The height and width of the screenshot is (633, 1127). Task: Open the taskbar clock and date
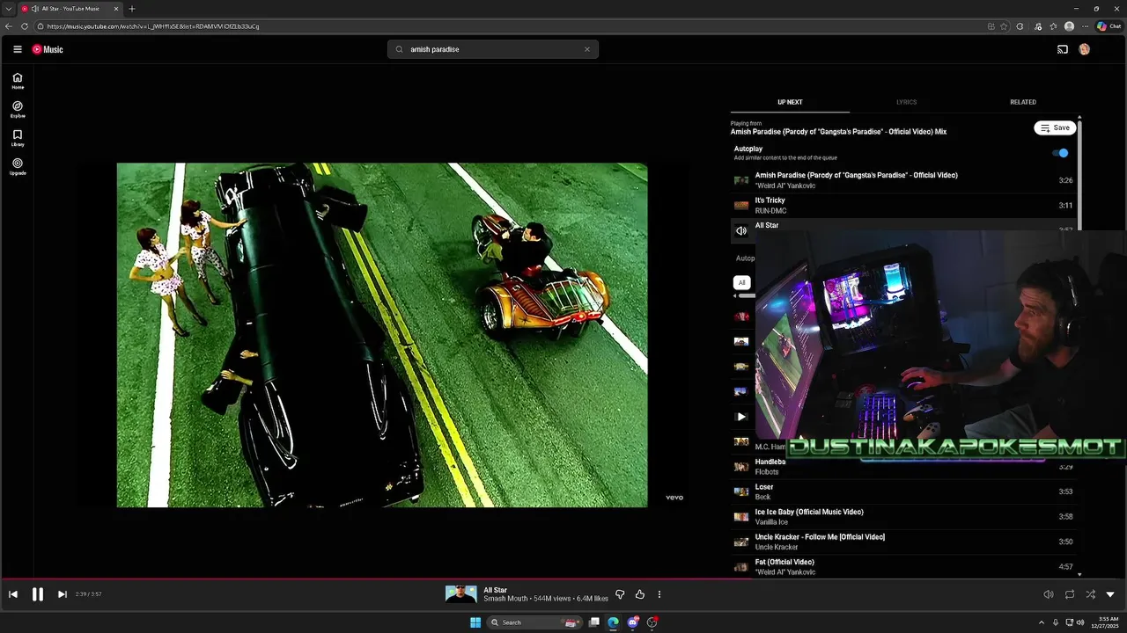point(1104,622)
